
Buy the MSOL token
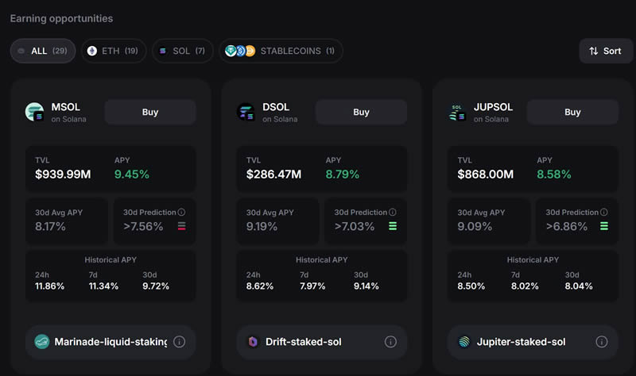point(150,112)
